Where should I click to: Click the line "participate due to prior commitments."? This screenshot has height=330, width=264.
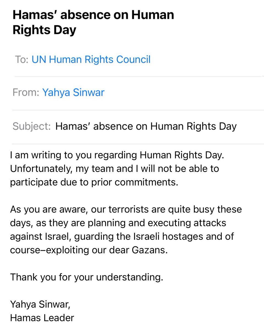(x=94, y=182)
